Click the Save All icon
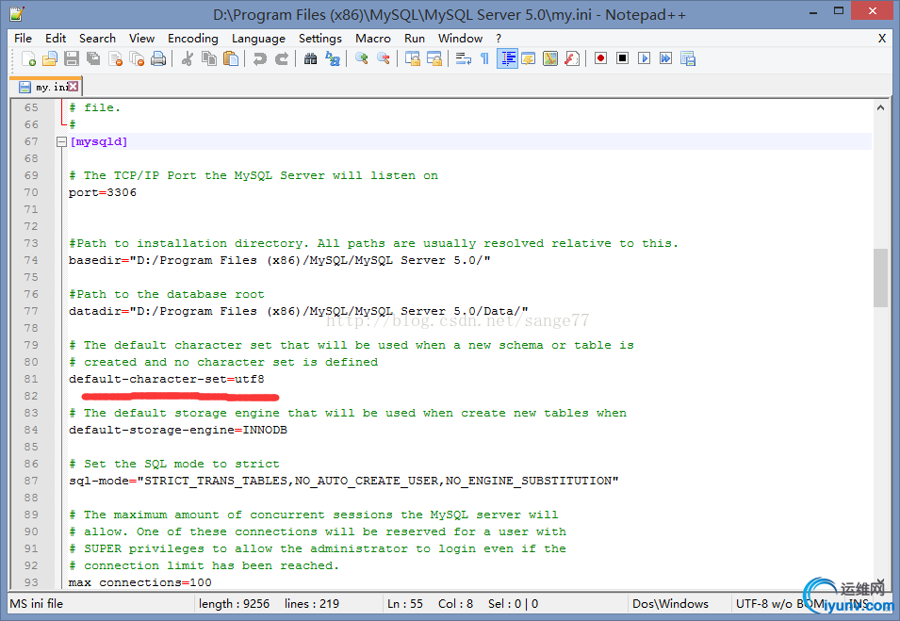This screenshot has width=900, height=621. point(93,58)
